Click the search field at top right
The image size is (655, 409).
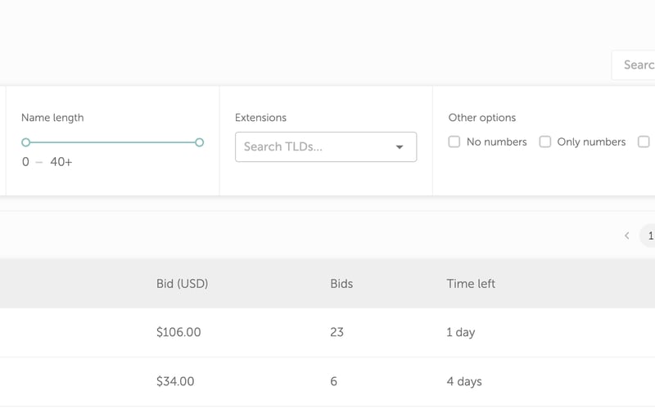(x=633, y=65)
